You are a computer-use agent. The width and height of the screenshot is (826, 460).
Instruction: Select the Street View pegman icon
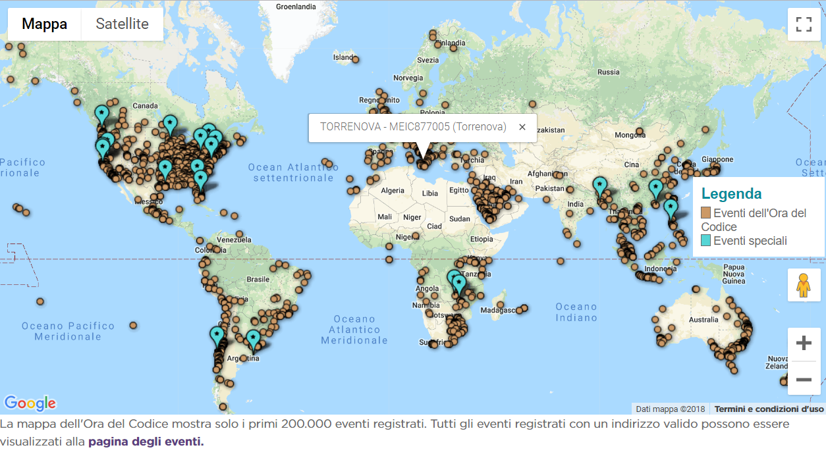pyautogui.click(x=804, y=285)
